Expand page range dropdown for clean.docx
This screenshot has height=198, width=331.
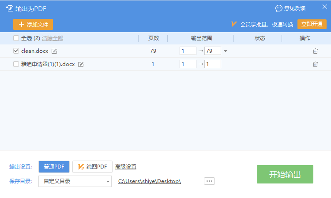(226, 51)
